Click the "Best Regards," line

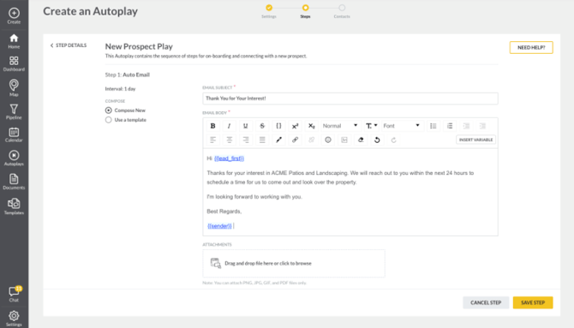point(224,212)
